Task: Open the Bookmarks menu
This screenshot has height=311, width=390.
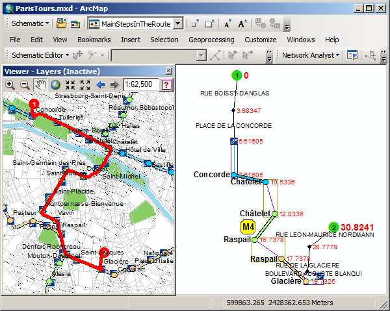Action: pyautogui.click(x=94, y=40)
